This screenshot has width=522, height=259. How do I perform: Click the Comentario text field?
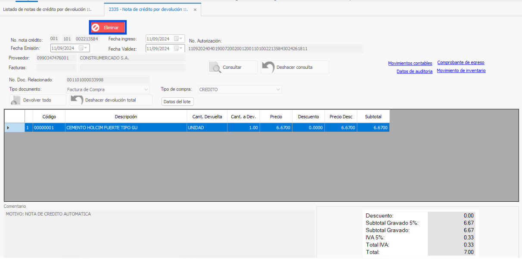pos(159,232)
